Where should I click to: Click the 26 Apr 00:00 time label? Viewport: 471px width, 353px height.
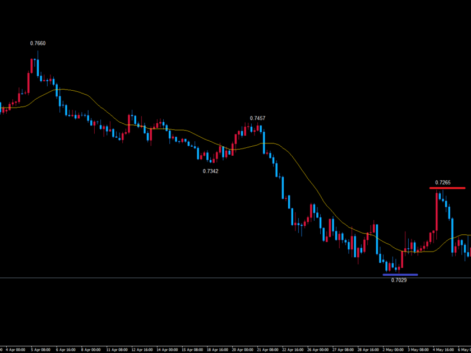pyautogui.click(x=318, y=349)
